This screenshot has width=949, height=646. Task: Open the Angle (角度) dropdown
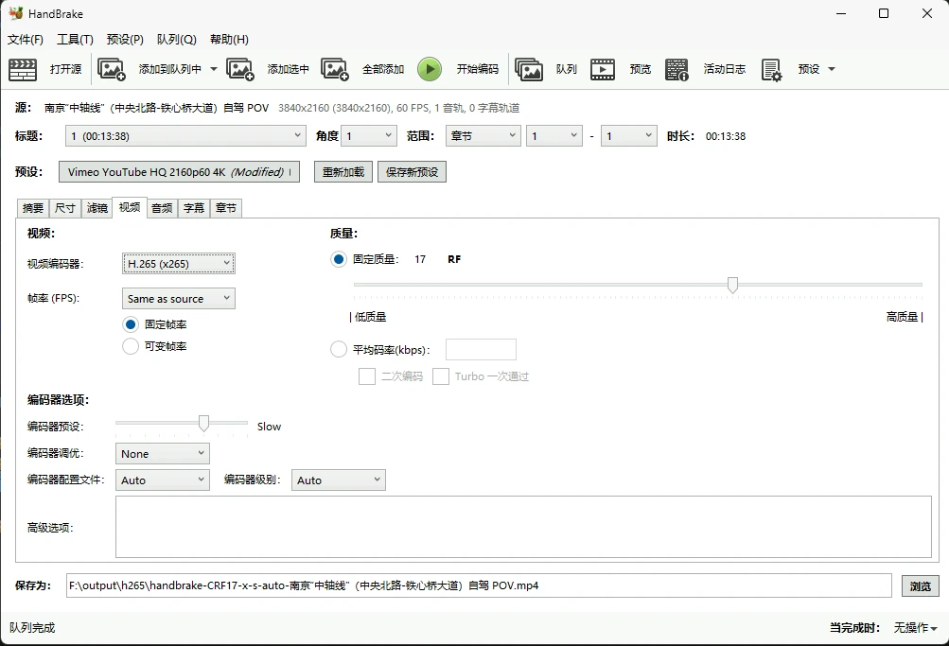click(x=369, y=136)
